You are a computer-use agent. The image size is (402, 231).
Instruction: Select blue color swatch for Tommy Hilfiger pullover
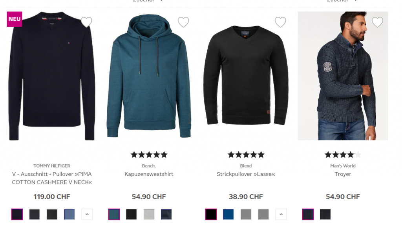point(69,215)
